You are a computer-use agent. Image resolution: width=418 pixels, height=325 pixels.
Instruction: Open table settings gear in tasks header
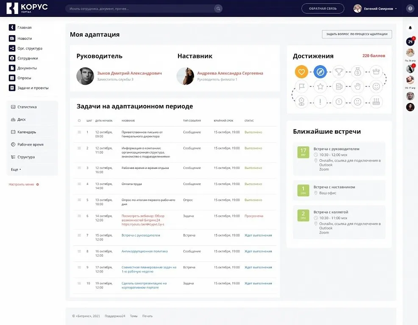click(79, 121)
